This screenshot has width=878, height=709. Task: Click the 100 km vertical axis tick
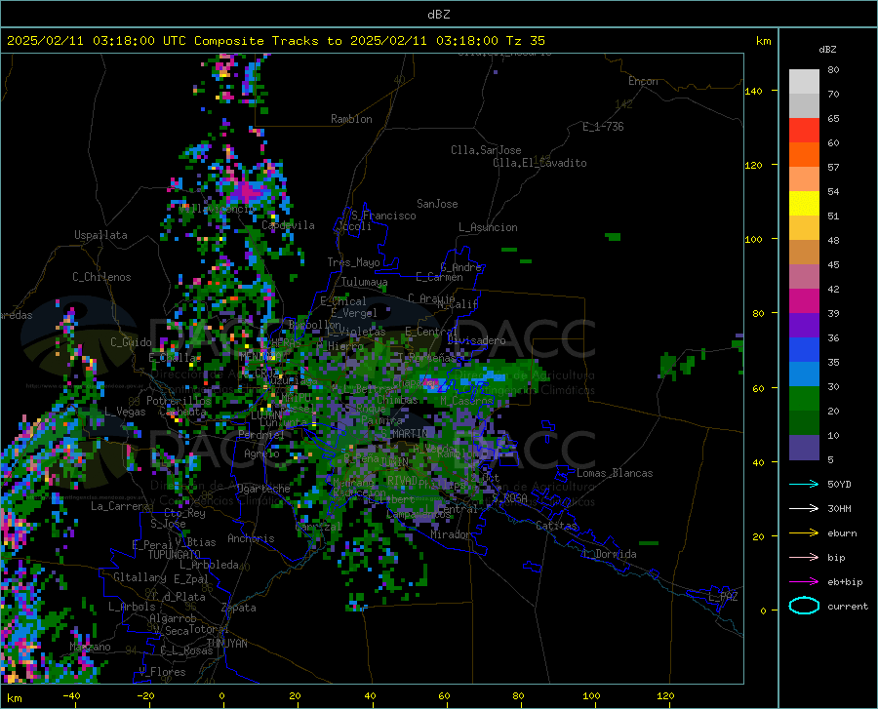click(x=754, y=240)
